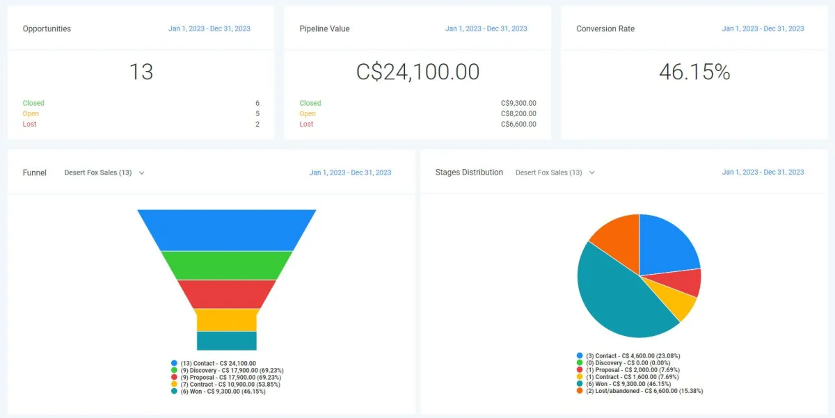This screenshot has height=418, width=835.
Task: Open the Funnel card date range
Action: (x=350, y=172)
